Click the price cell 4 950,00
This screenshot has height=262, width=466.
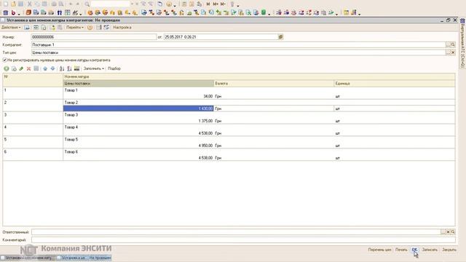tap(138, 146)
